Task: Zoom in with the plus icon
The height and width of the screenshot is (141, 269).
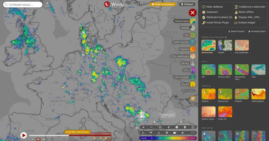Action: tap(143, 127)
